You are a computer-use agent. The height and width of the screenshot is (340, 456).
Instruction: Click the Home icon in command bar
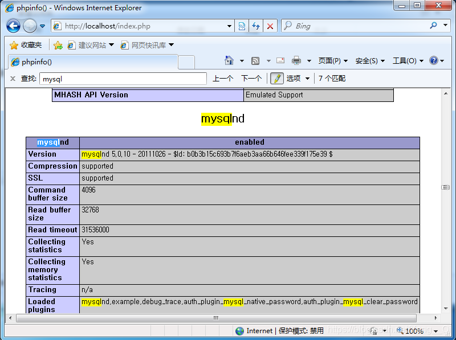point(229,60)
